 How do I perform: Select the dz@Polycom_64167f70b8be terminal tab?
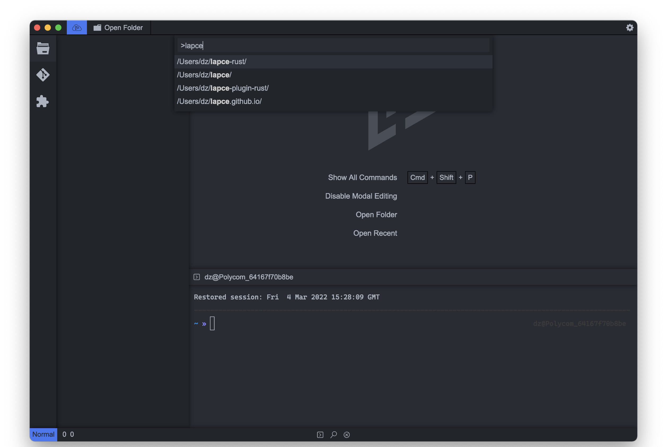click(249, 277)
